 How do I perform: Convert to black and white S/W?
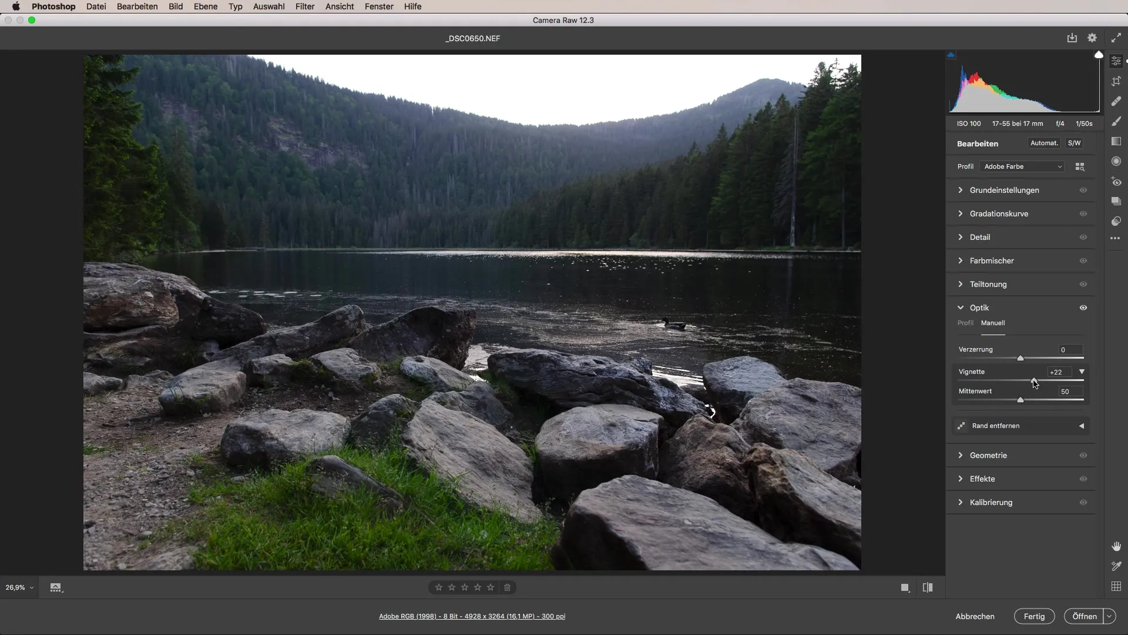pyautogui.click(x=1075, y=143)
